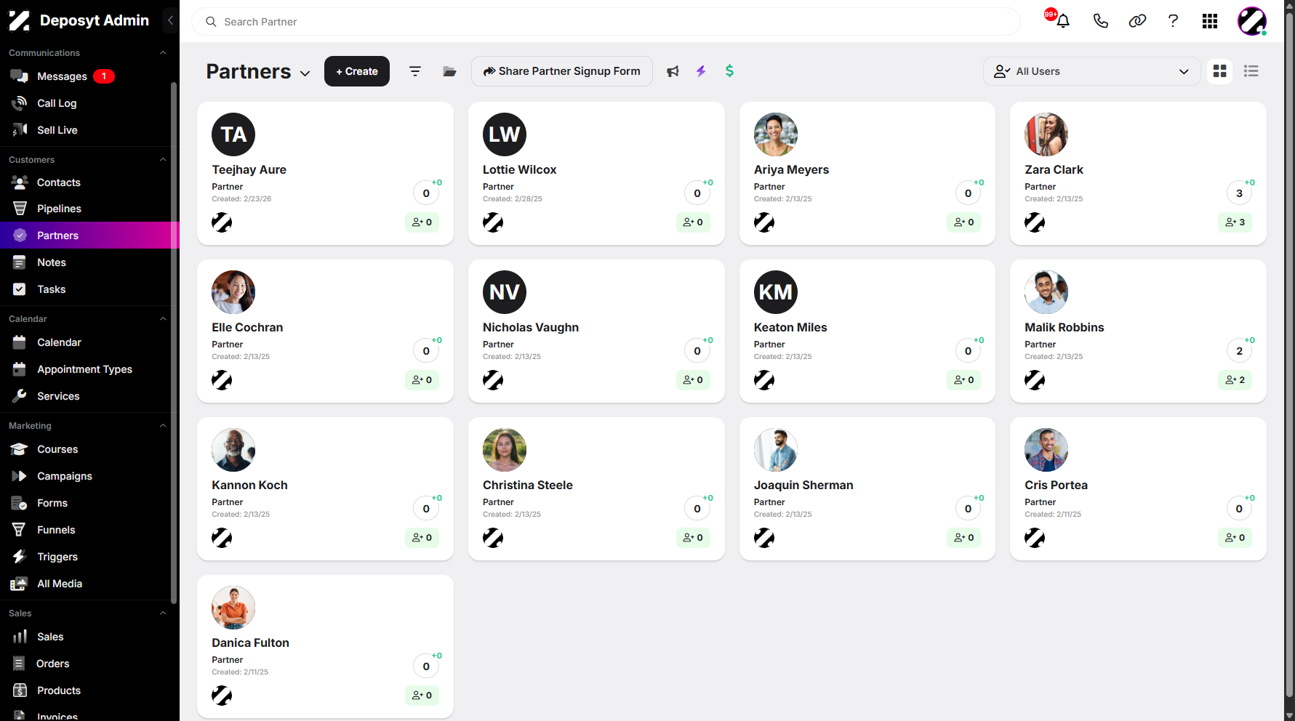The width and height of the screenshot is (1295, 721).
Task: Click Kannon Koch's profile photo
Action: (233, 450)
